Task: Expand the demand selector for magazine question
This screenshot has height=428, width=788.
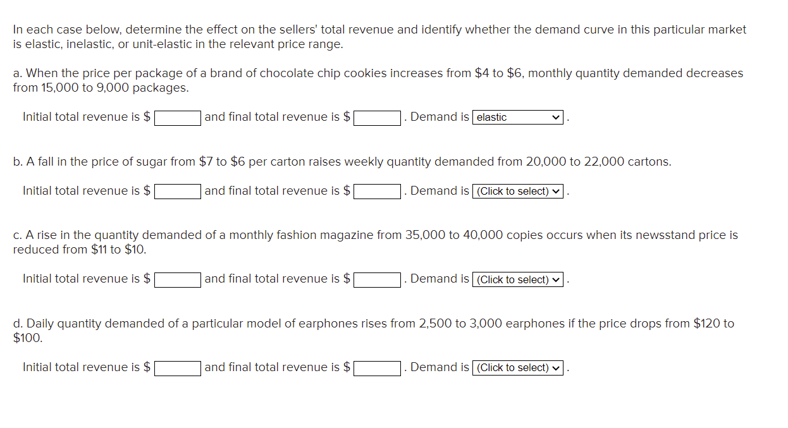Action: point(555,279)
